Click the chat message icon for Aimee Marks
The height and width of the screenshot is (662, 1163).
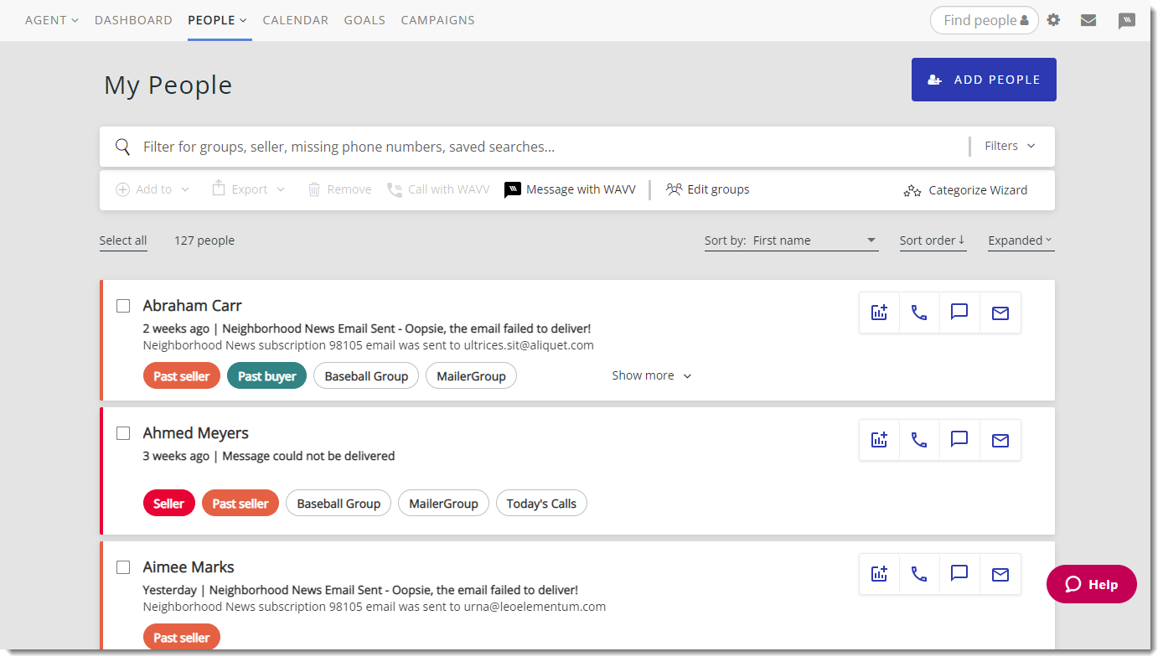point(959,574)
